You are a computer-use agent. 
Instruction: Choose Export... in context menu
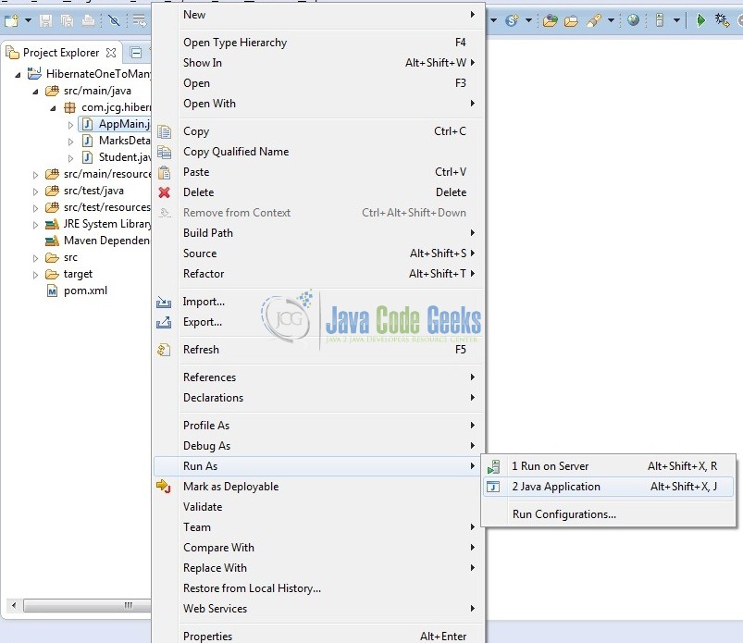[319, 322]
